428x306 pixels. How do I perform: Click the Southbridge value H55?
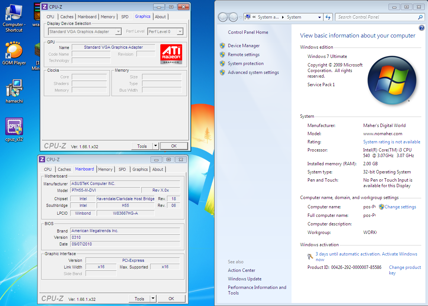126,205
